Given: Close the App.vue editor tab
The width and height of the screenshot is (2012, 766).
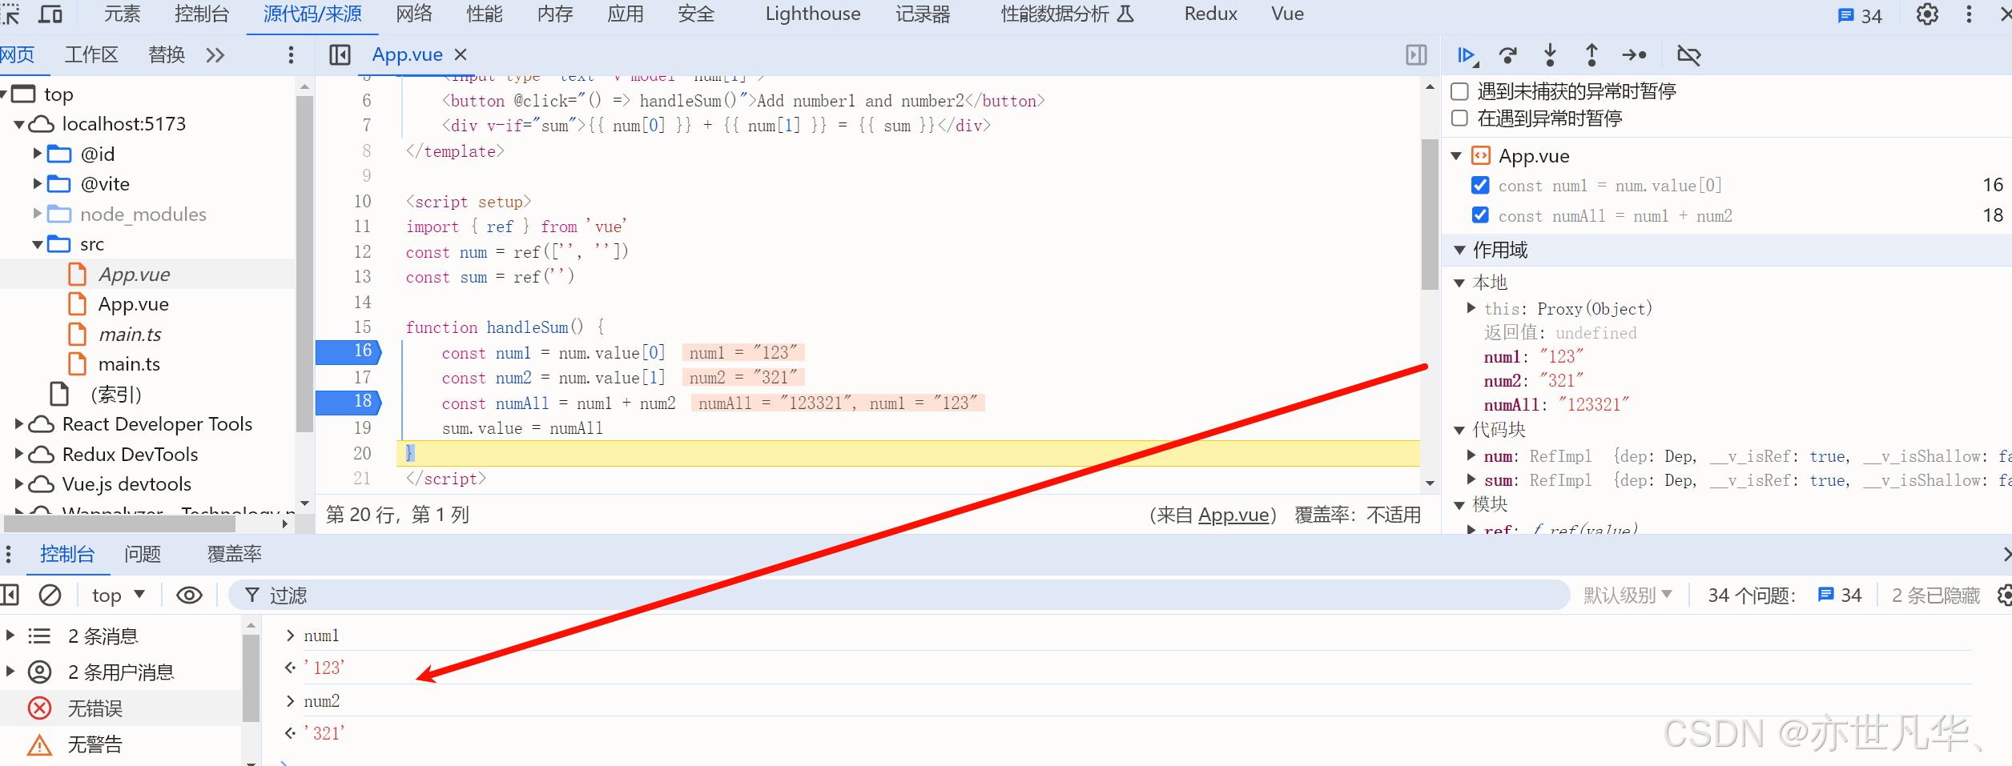Looking at the screenshot, I should click(x=461, y=54).
